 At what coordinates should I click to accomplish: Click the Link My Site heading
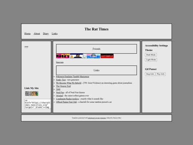tap(31, 88)
